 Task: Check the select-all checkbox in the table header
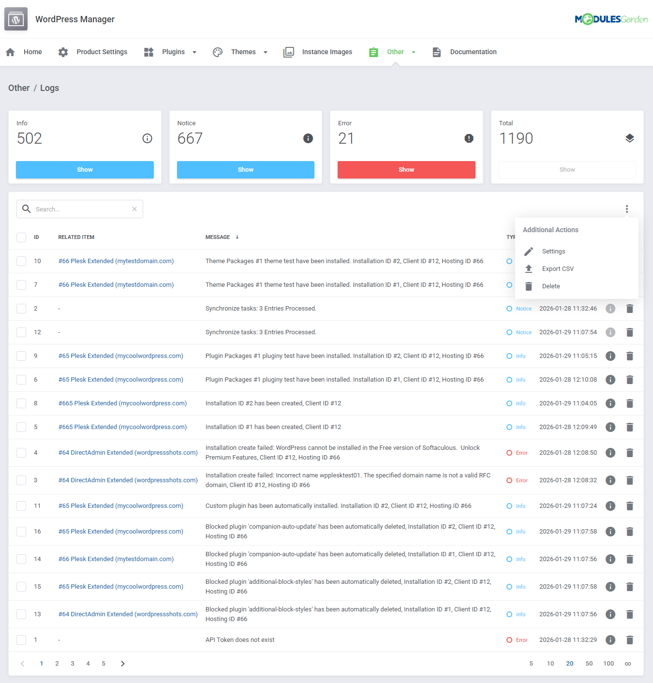[21, 237]
